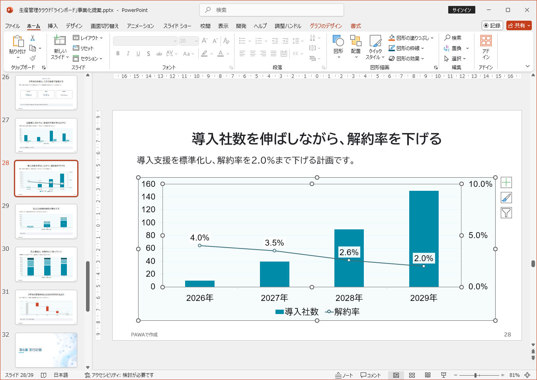Switch to Slide Sorter view icon
The height and width of the screenshot is (380, 537).
click(x=412, y=375)
